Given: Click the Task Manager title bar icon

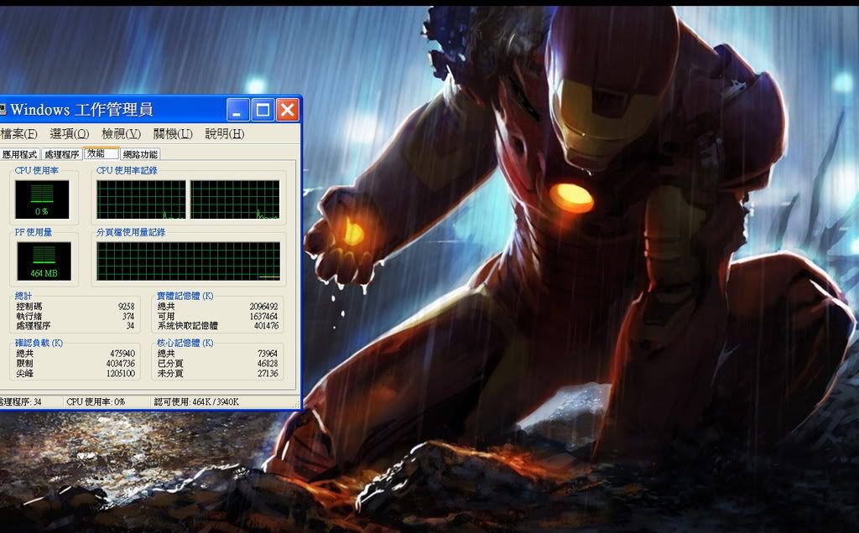Looking at the screenshot, I should tap(3, 110).
